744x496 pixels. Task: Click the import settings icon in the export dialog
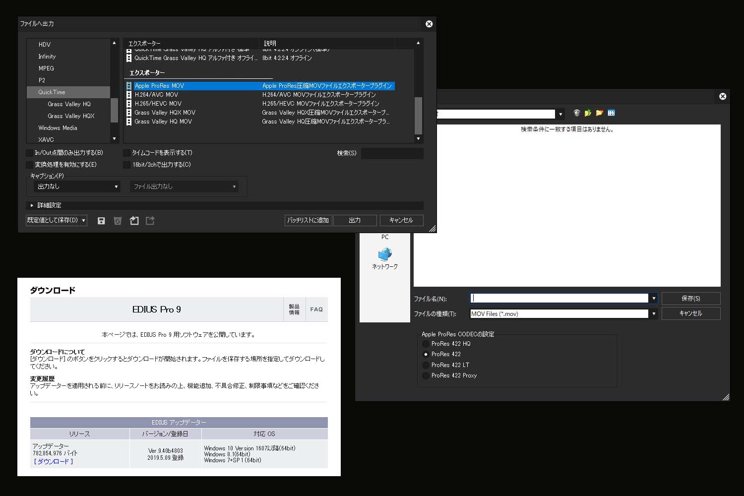[x=134, y=221]
